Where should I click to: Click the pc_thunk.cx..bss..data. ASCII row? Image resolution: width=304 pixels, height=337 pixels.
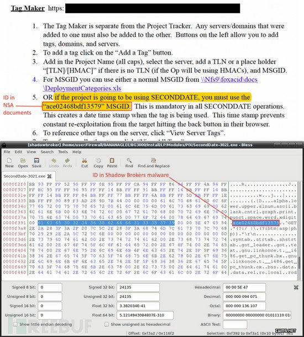coord(263,267)
